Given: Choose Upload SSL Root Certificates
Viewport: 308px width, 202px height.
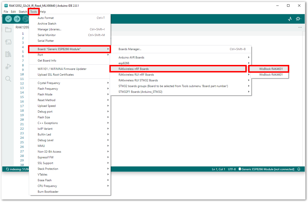Looking at the screenshot, I should (70, 74).
